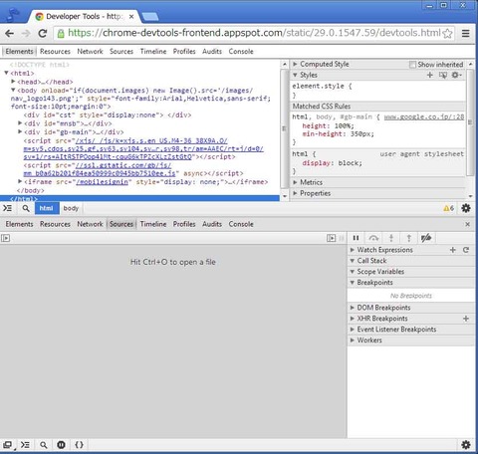Search icon in bottom status bar
Viewport: 478px width, 454px height.
44,445
